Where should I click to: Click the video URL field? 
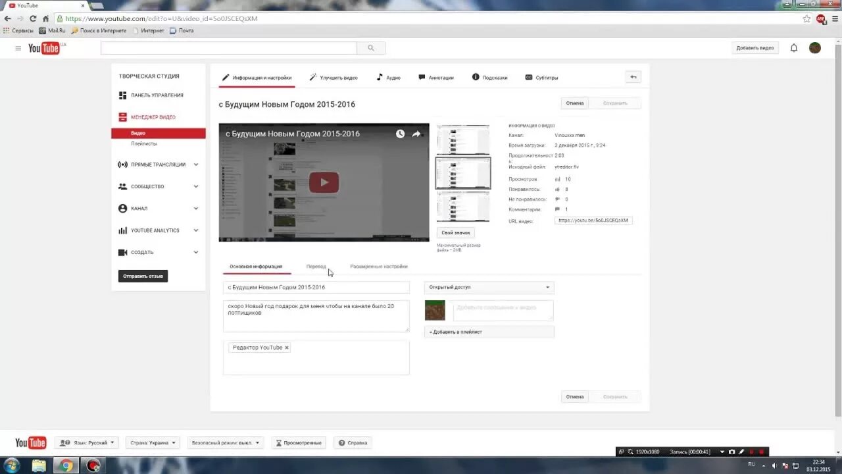[x=593, y=221]
